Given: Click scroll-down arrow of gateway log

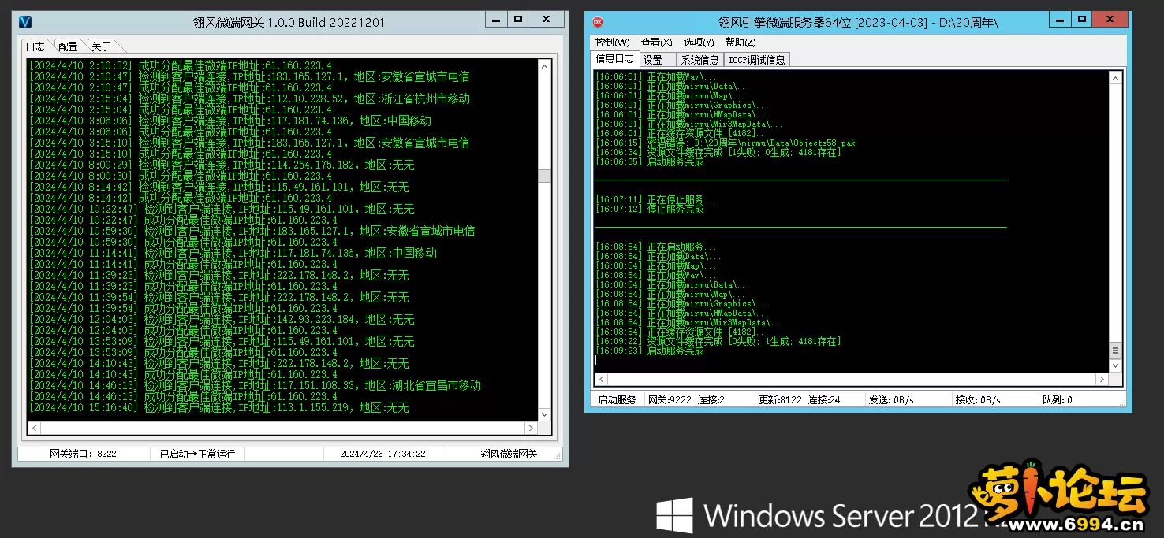Looking at the screenshot, I should 544,414.
